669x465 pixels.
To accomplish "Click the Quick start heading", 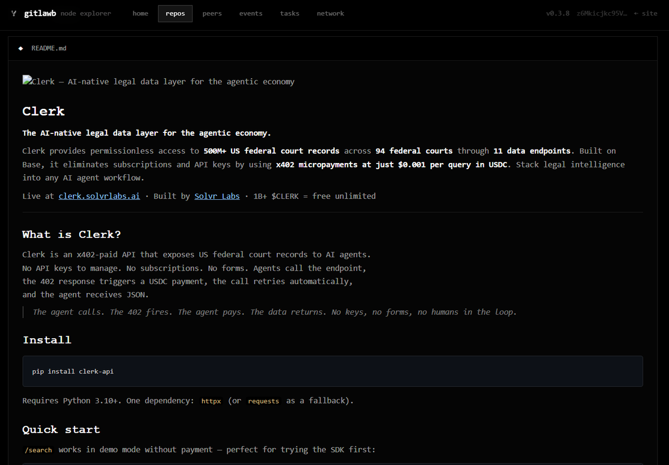I will [x=61, y=430].
